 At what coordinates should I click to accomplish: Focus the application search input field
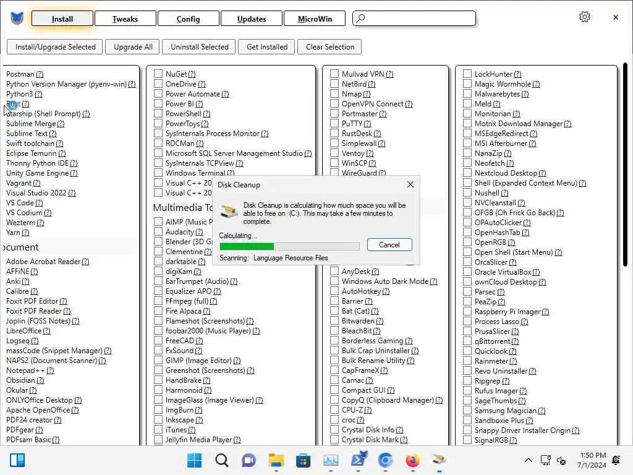(414, 18)
